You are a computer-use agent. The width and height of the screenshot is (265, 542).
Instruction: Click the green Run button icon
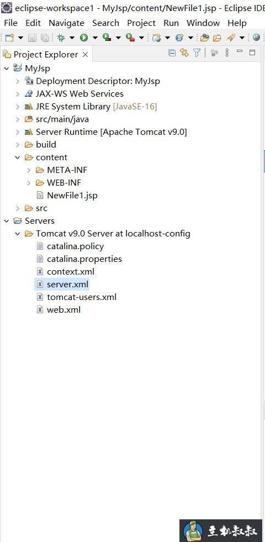(x=84, y=38)
